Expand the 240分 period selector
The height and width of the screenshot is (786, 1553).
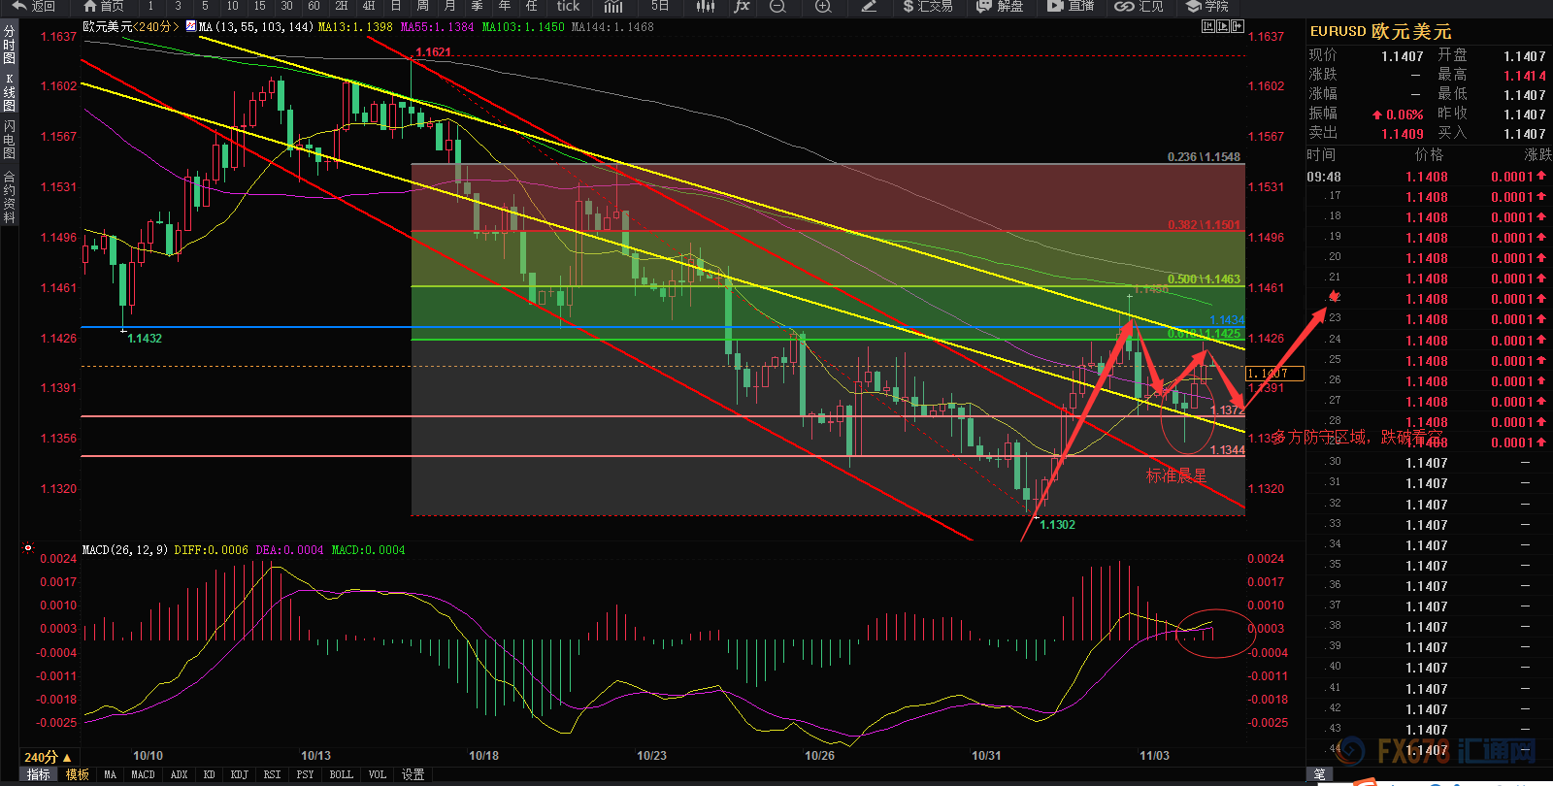coord(48,757)
